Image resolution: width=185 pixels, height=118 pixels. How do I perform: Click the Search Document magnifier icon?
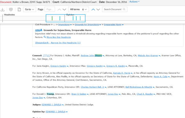point(124,9)
